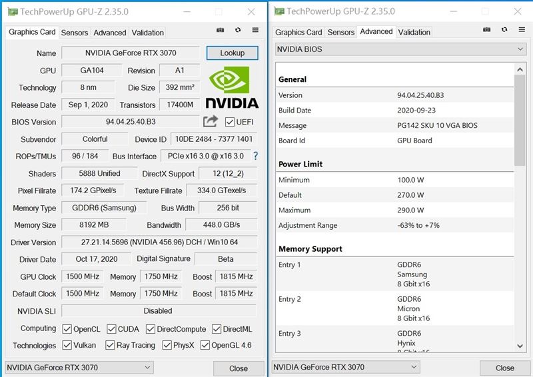Image resolution: width=533 pixels, height=377 pixels.
Task: Click the Release Date field Sep 1, 2020
Action: coord(88,105)
